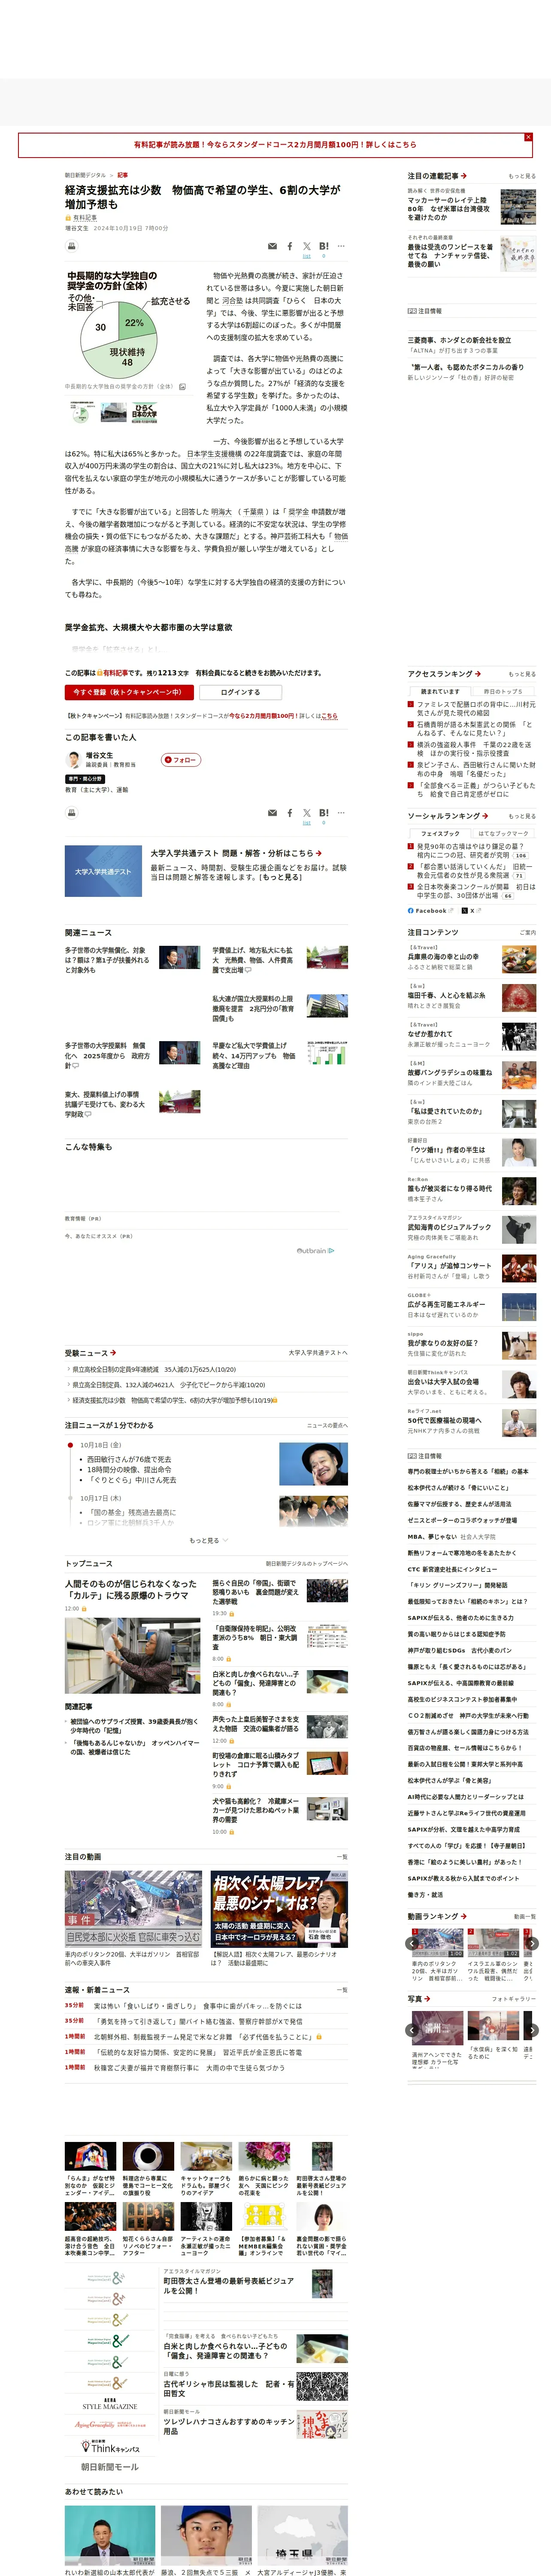The image size is (551, 2576).
Task: Click Facebook share icon beneath author profile
Action: pyautogui.click(x=290, y=813)
